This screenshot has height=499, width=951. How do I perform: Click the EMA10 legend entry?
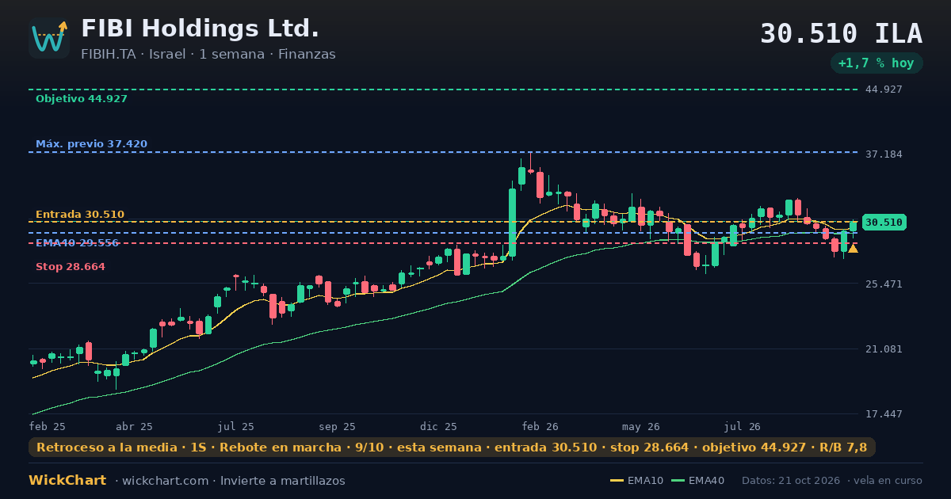(x=636, y=481)
